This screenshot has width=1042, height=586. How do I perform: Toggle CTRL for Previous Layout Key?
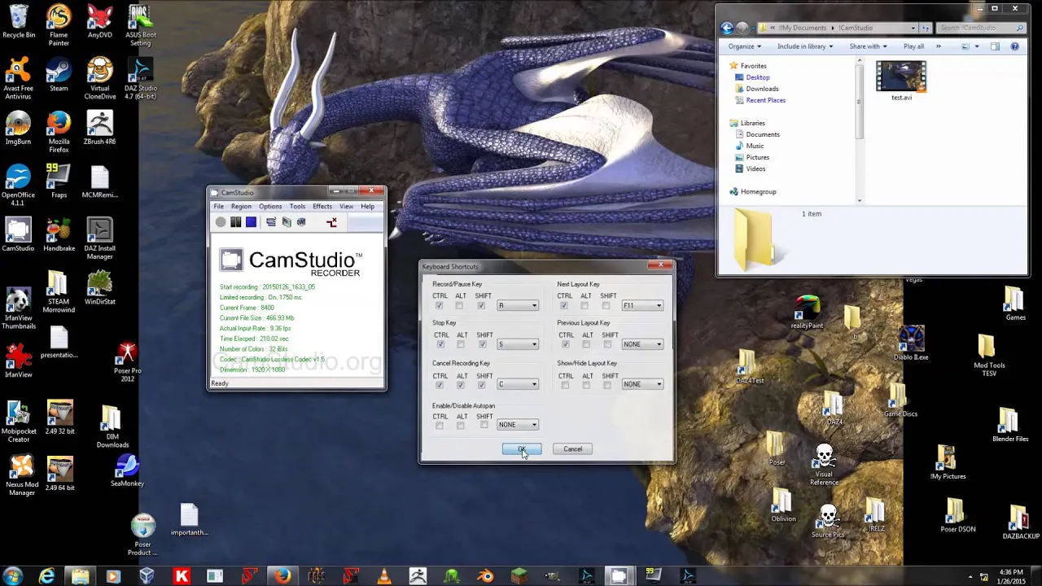565,344
